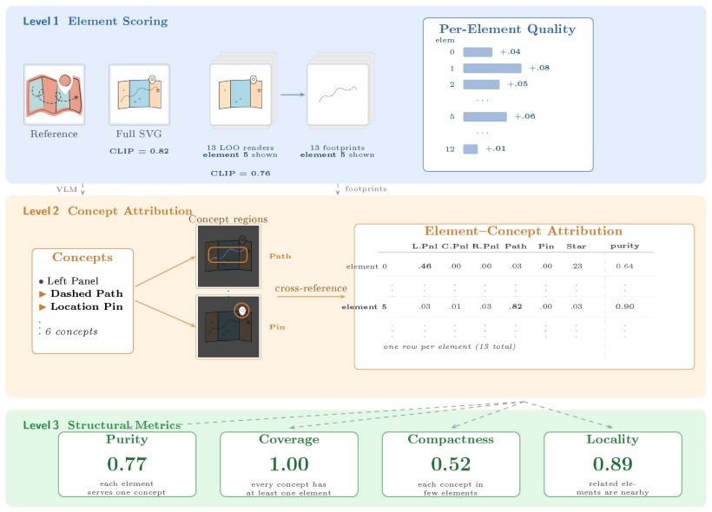Screen dimensions: 712x512
Task: Open the footprints stacked thumbnail
Action: click(x=340, y=91)
